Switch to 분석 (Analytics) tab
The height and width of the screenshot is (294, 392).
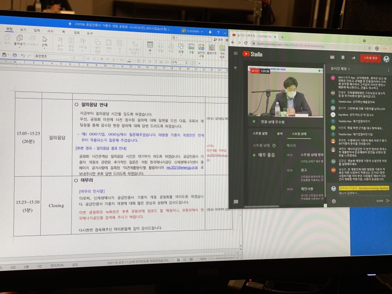pos(280,134)
